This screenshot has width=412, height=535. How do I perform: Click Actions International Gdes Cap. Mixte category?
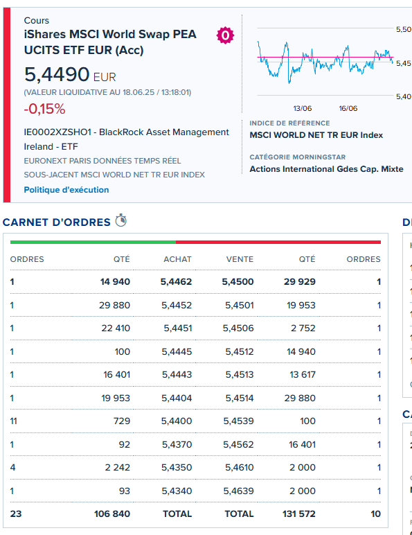pos(326,169)
